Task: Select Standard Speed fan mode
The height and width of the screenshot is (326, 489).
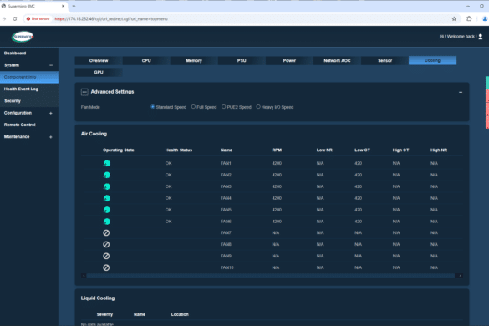Action: 152,107
